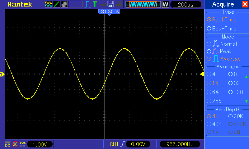Click the rising edge trigger slope icon
Viewport: 249px width, 149px height.
pos(123,144)
